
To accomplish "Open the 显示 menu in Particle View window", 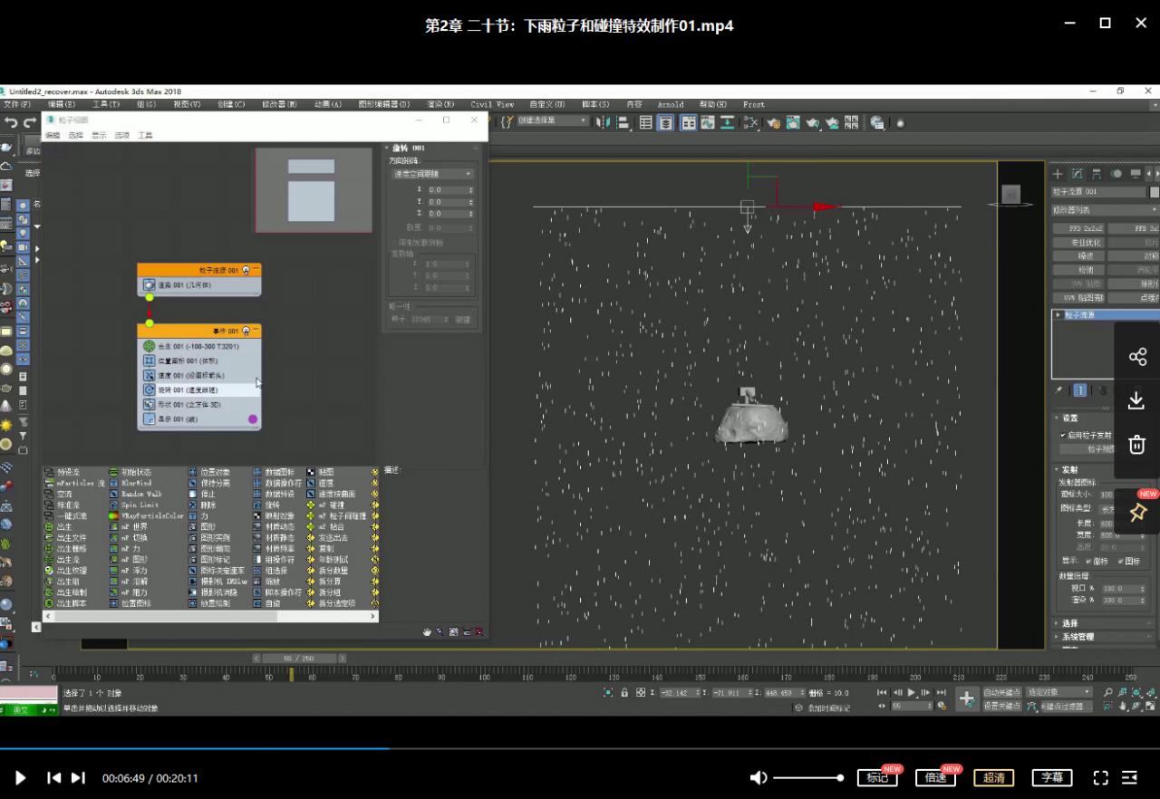I will [99, 135].
